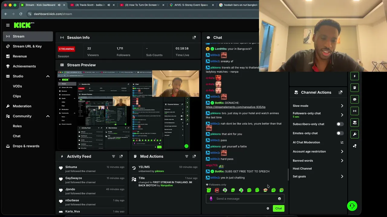Insert the red angry emote

[217, 190]
